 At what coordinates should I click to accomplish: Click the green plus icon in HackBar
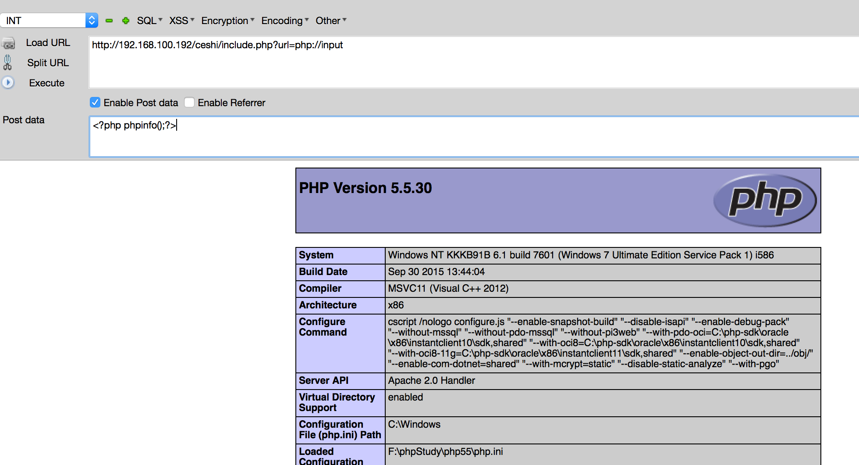[x=126, y=21]
